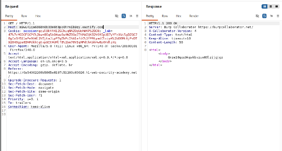Click the X-Collaborator-Version header
Screen dimensions: 282x151
tap(172, 31)
